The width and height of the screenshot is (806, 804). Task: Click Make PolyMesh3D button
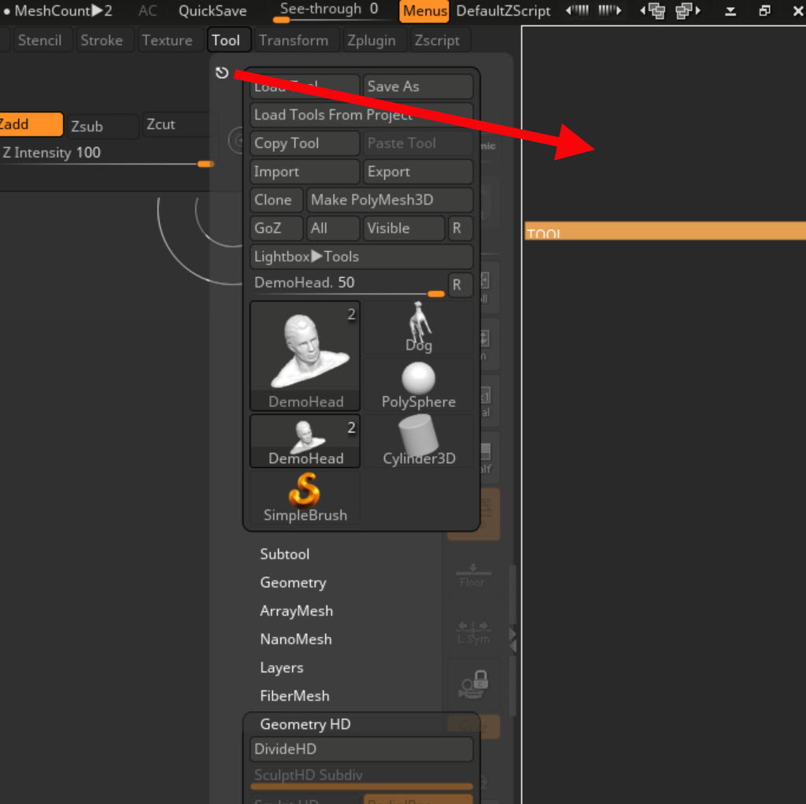point(390,199)
